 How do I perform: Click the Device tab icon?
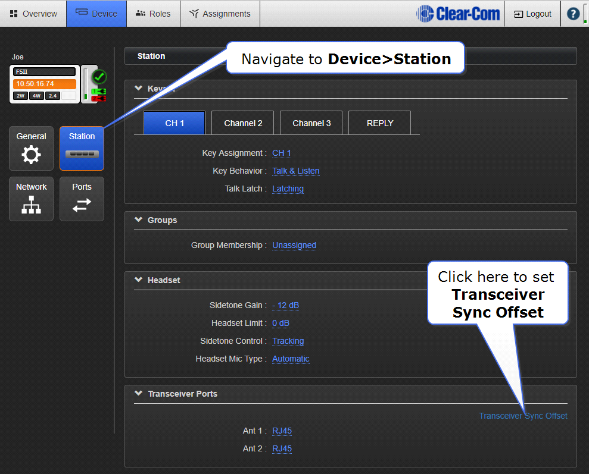[82, 12]
